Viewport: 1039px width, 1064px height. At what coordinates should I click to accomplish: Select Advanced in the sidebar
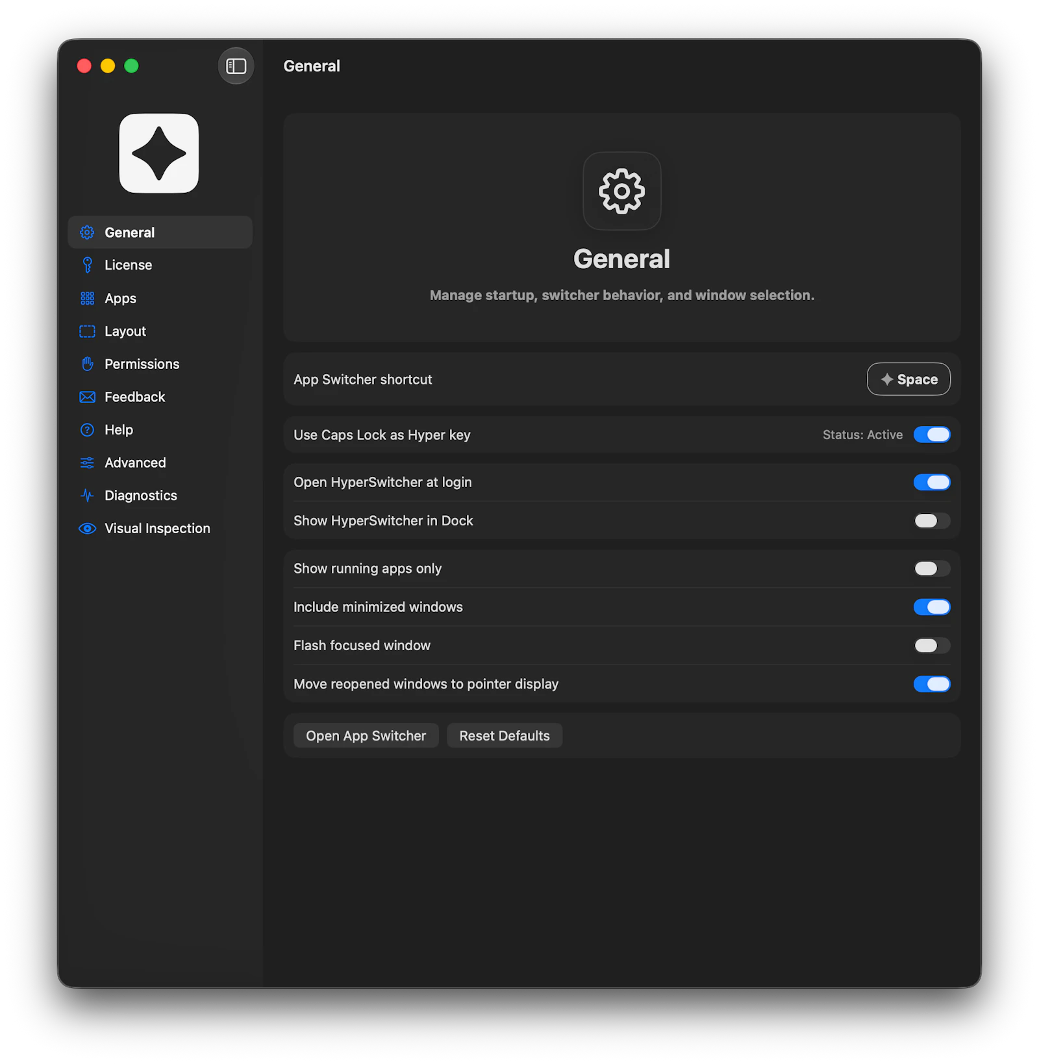pos(160,462)
